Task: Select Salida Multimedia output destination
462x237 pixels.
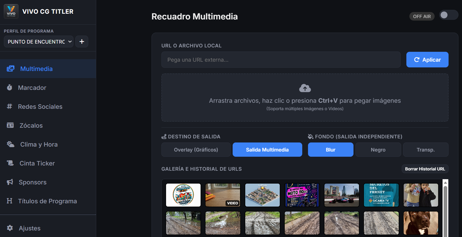Action: (x=267, y=150)
